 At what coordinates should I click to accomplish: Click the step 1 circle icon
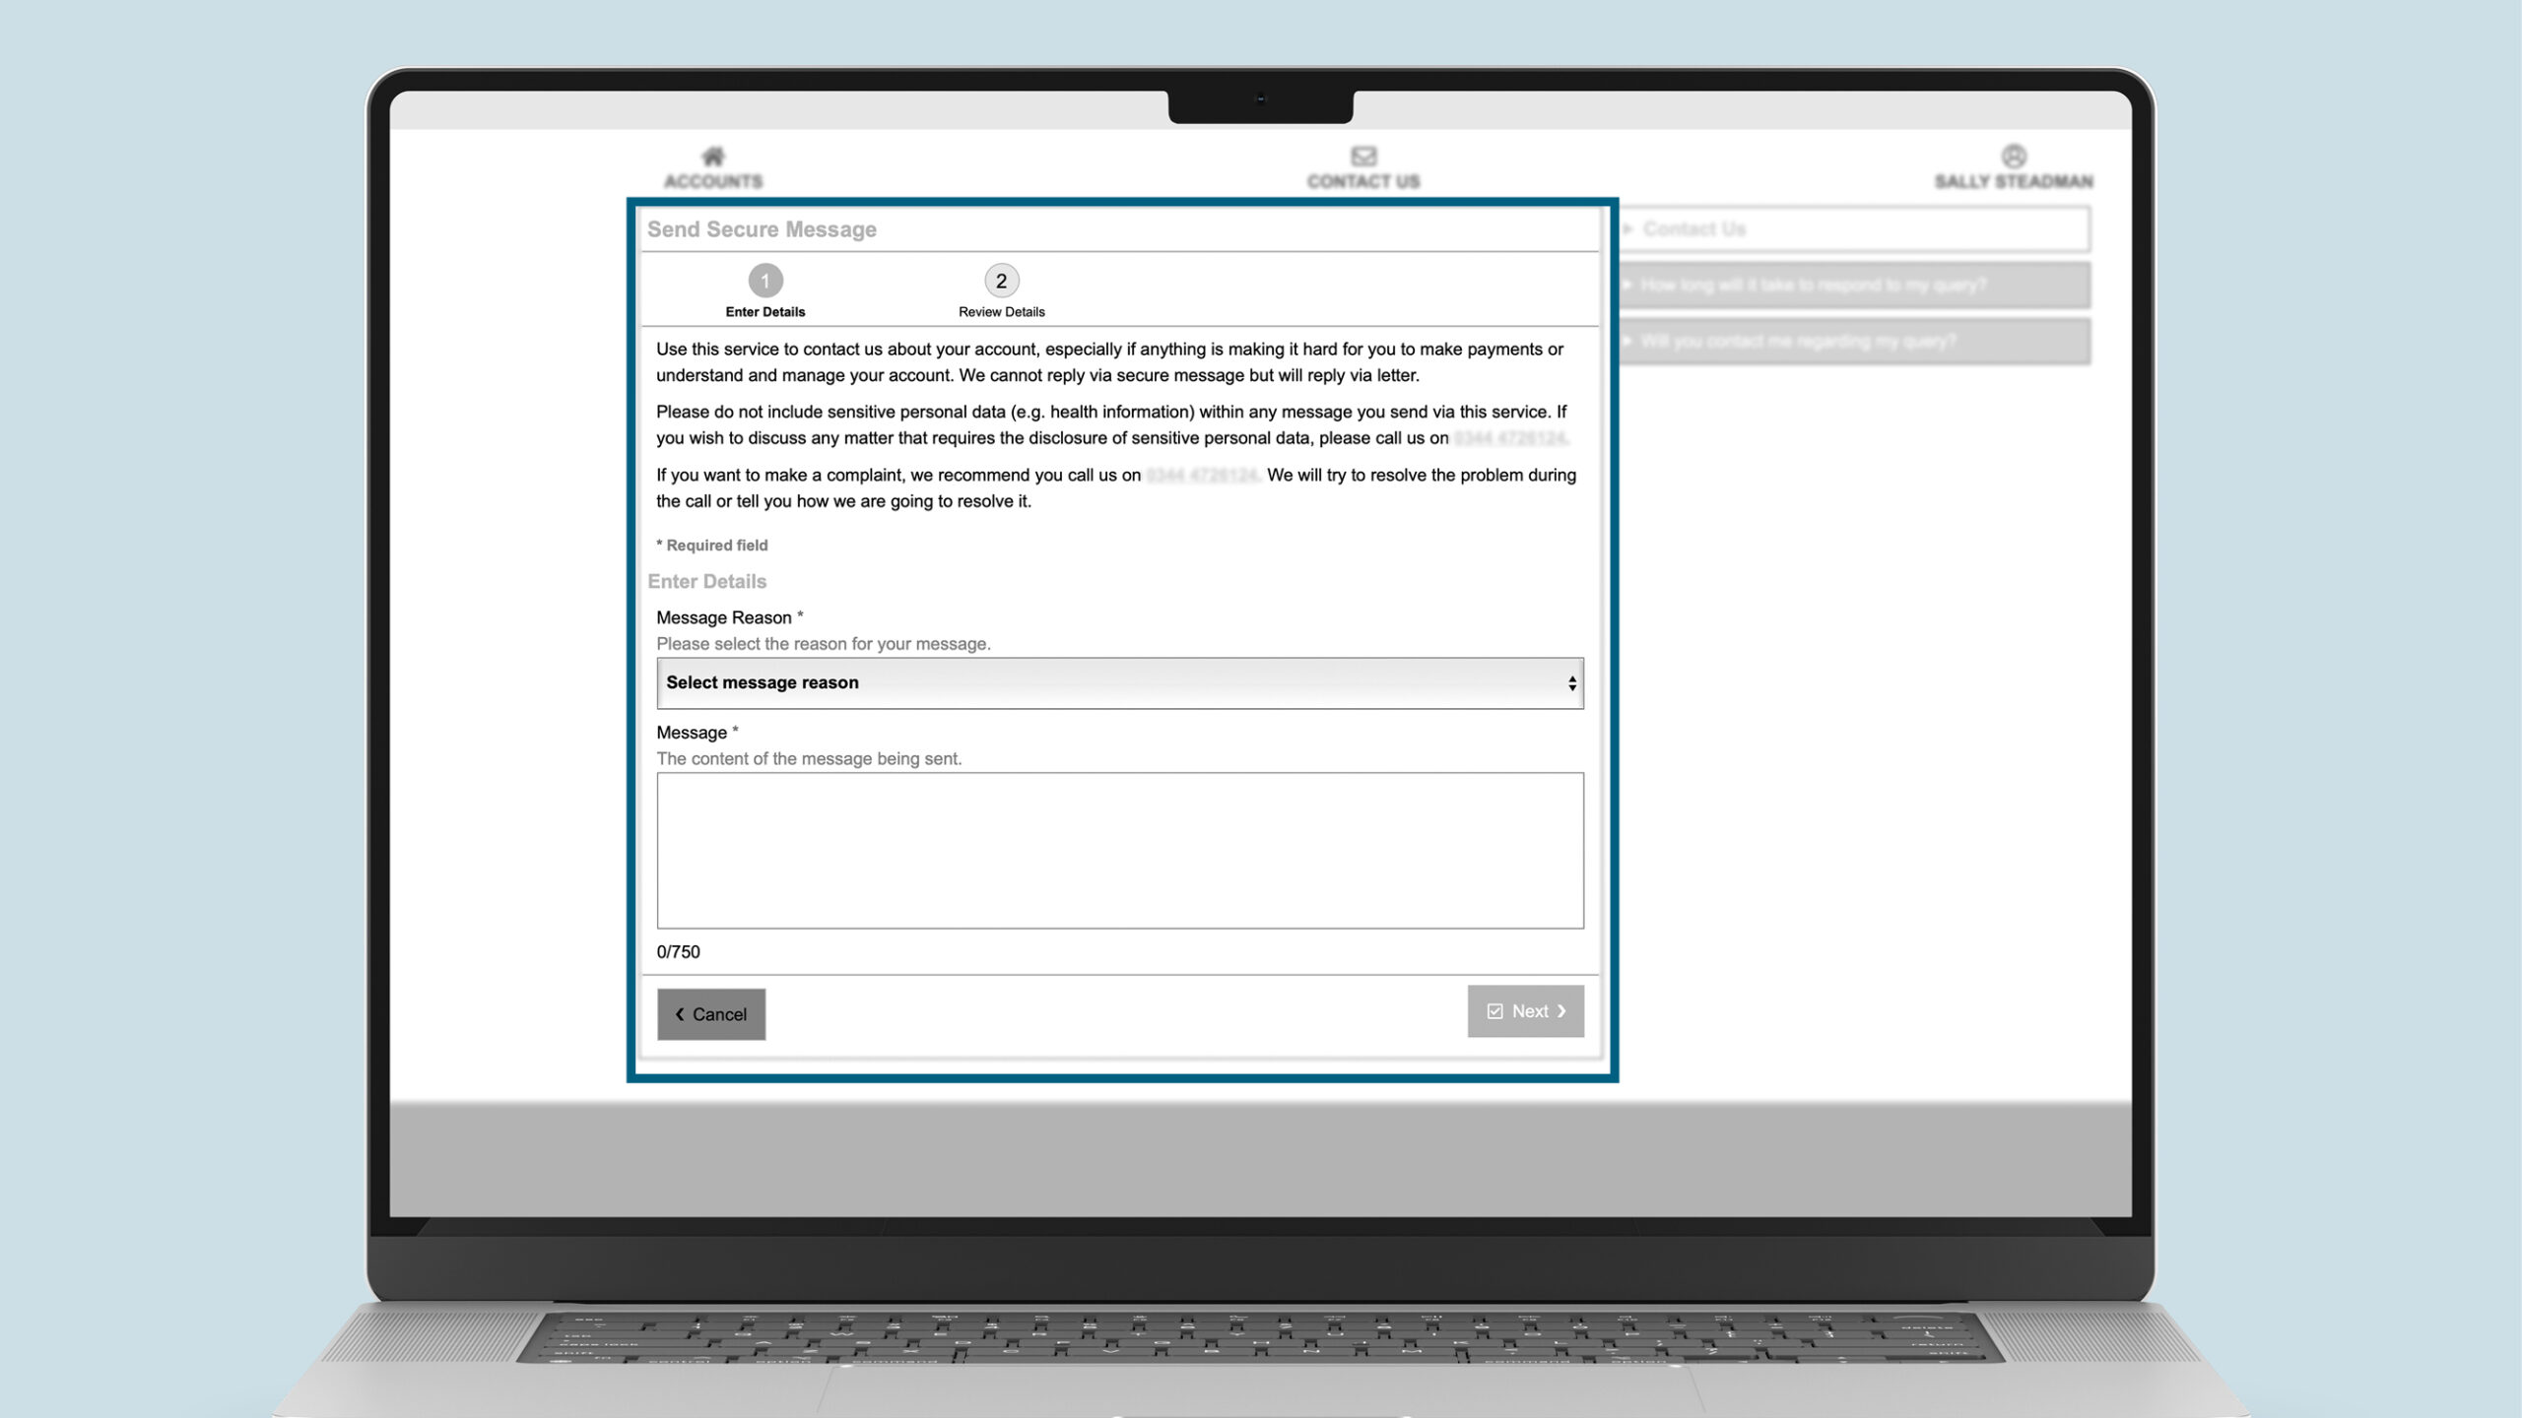[765, 281]
